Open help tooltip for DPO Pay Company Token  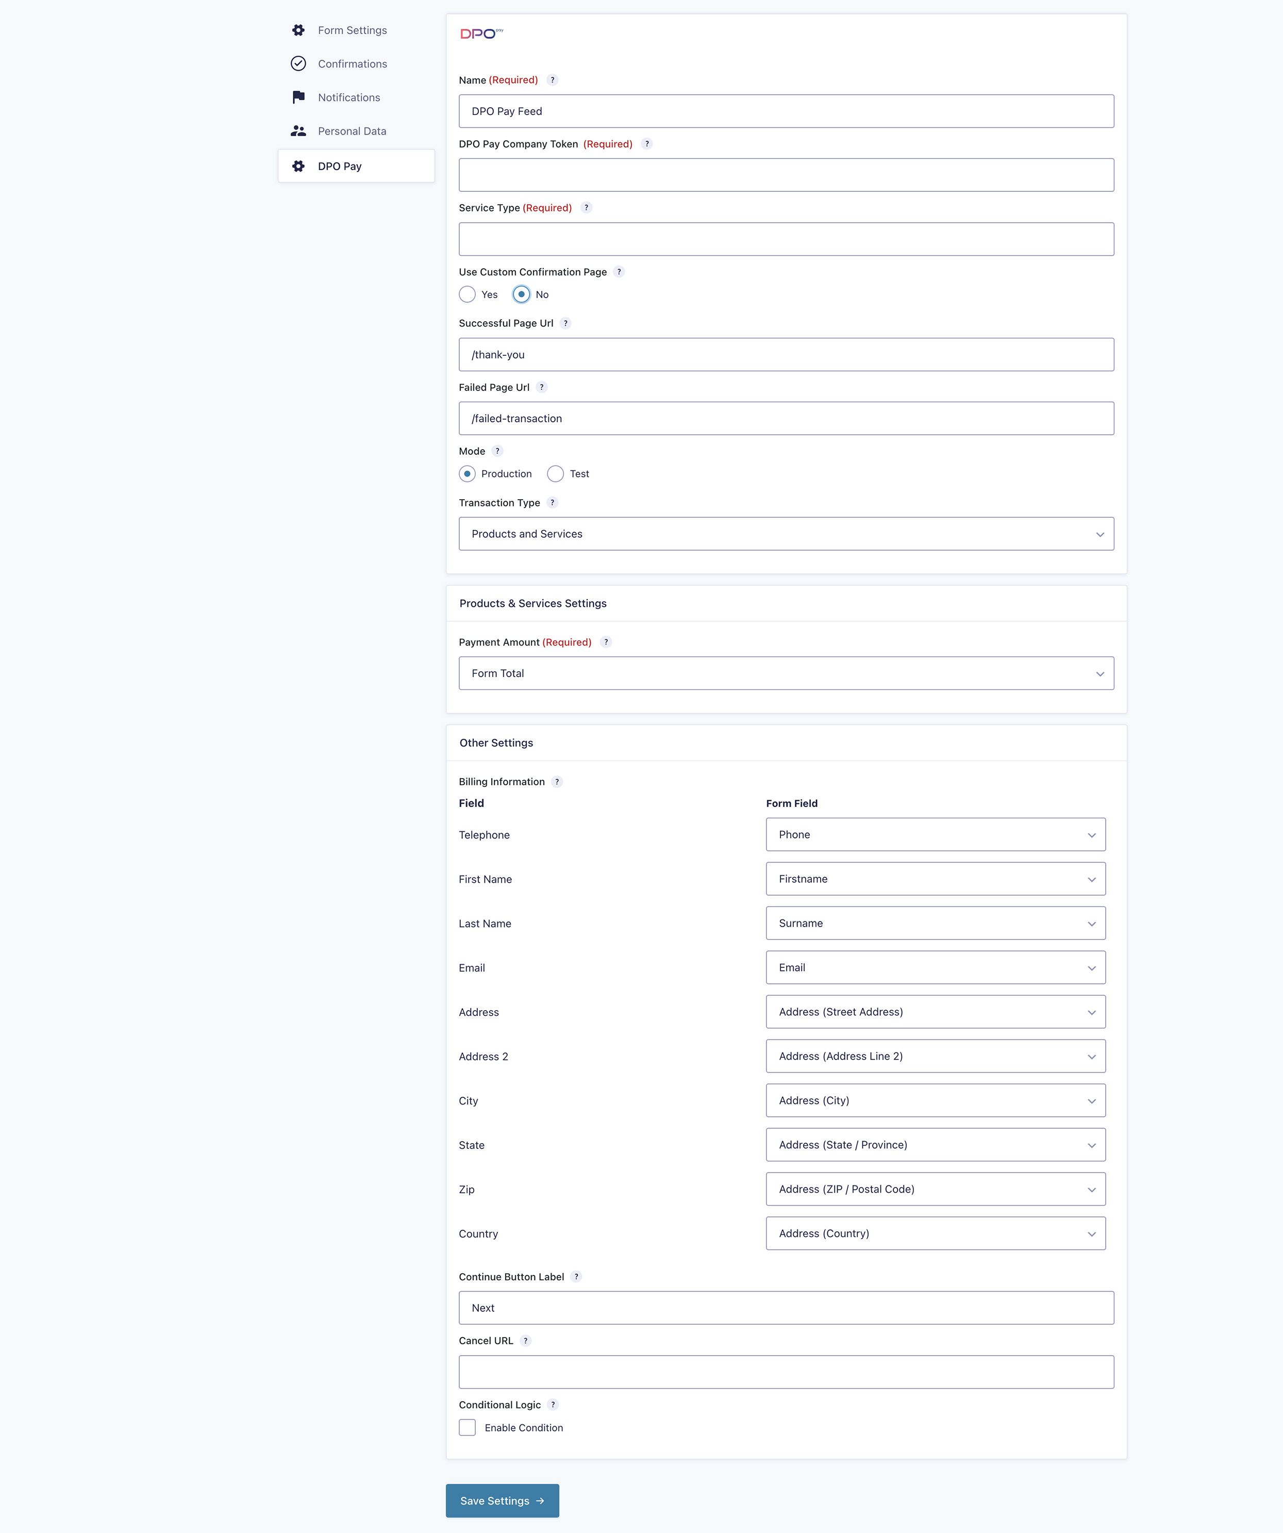pyautogui.click(x=646, y=144)
